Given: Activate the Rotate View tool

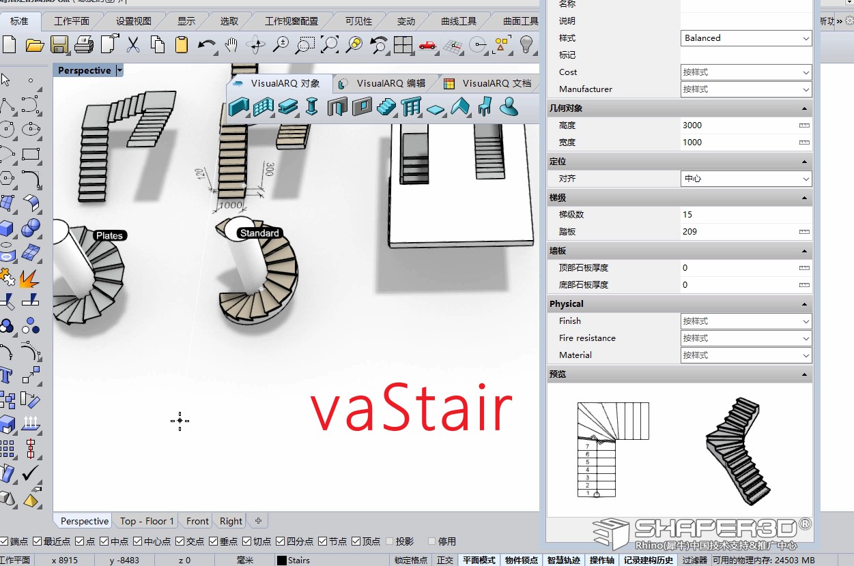Looking at the screenshot, I should (x=256, y=45).
